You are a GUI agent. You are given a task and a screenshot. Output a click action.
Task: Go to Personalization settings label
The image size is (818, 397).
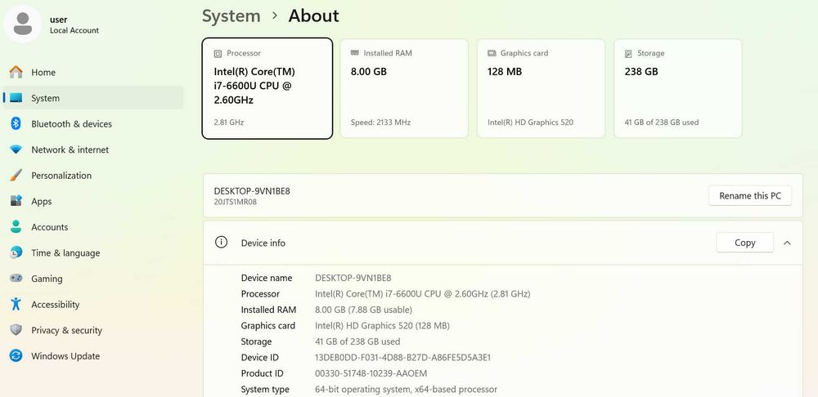pyautogui.click(x=61, y=176)
